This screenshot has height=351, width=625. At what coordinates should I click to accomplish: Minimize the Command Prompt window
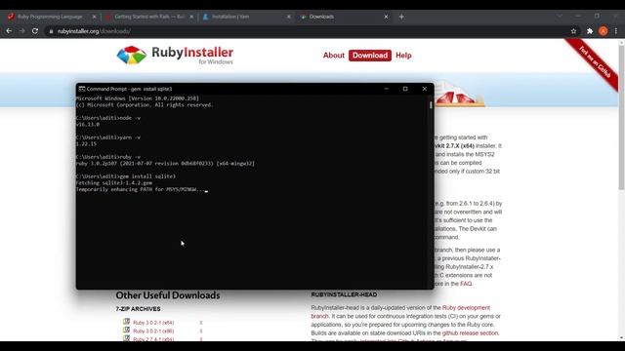(387, 89)
